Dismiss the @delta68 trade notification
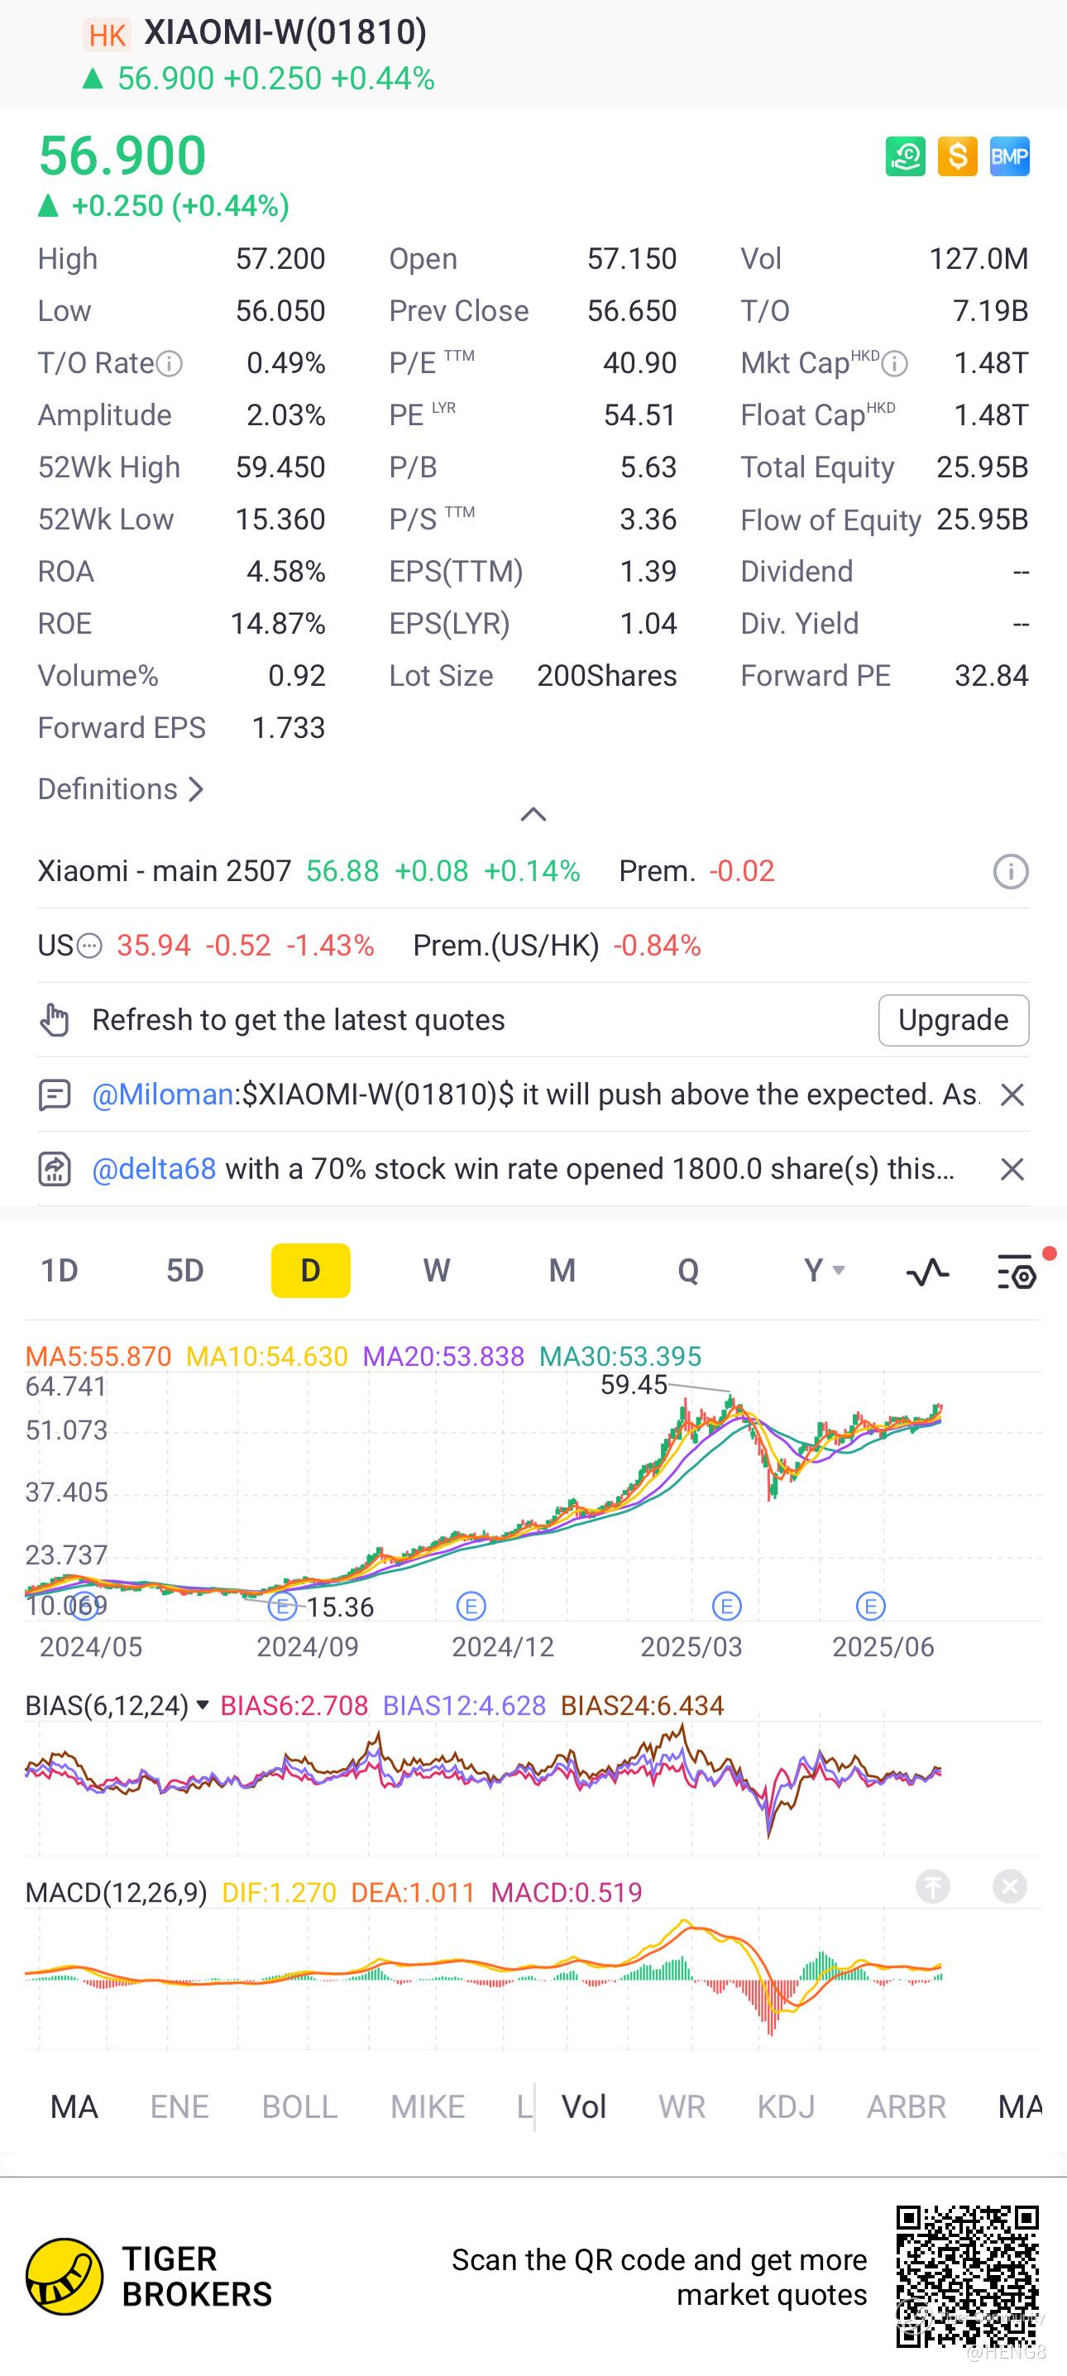Viewport: 1067px width, 2376px height. [x=1012, y=1170]
